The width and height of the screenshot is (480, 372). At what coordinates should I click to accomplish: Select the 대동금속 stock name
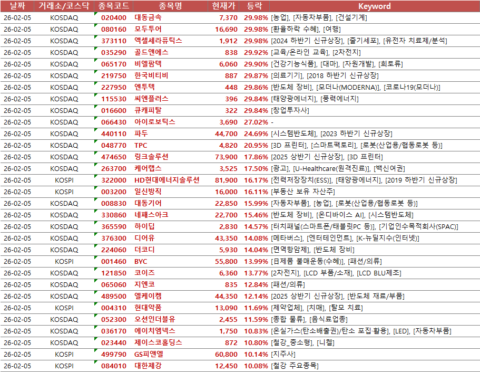tap(148, 17)
